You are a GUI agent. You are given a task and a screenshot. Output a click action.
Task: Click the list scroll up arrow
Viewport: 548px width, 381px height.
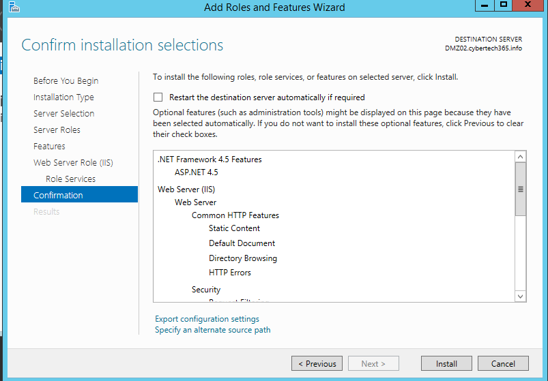pos(521,157)
